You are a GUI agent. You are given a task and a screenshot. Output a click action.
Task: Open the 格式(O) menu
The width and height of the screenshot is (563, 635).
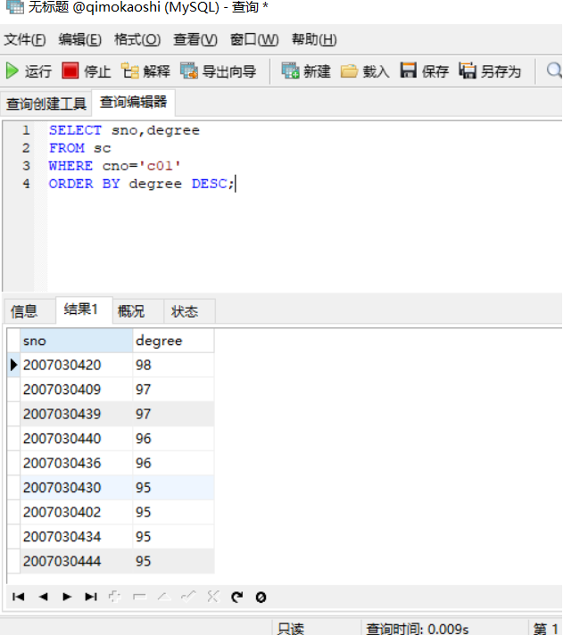pos(137,39)
